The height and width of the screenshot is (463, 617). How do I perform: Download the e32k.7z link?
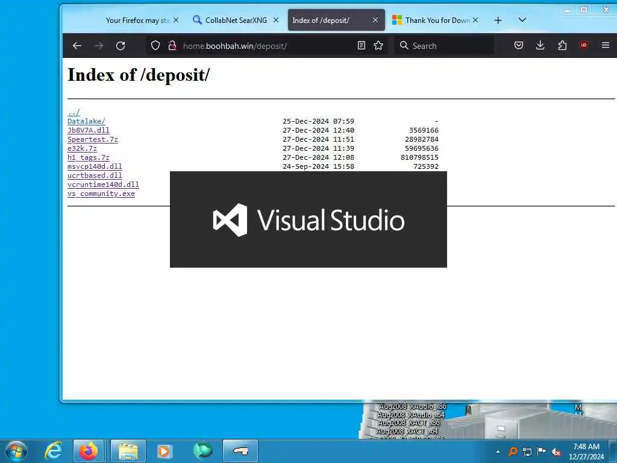coord(82,148)
